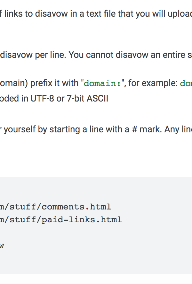The width and height of the screenshot is (192, 284).
Task: Click the word "UTF-8"
Action: tap(42, 99)
